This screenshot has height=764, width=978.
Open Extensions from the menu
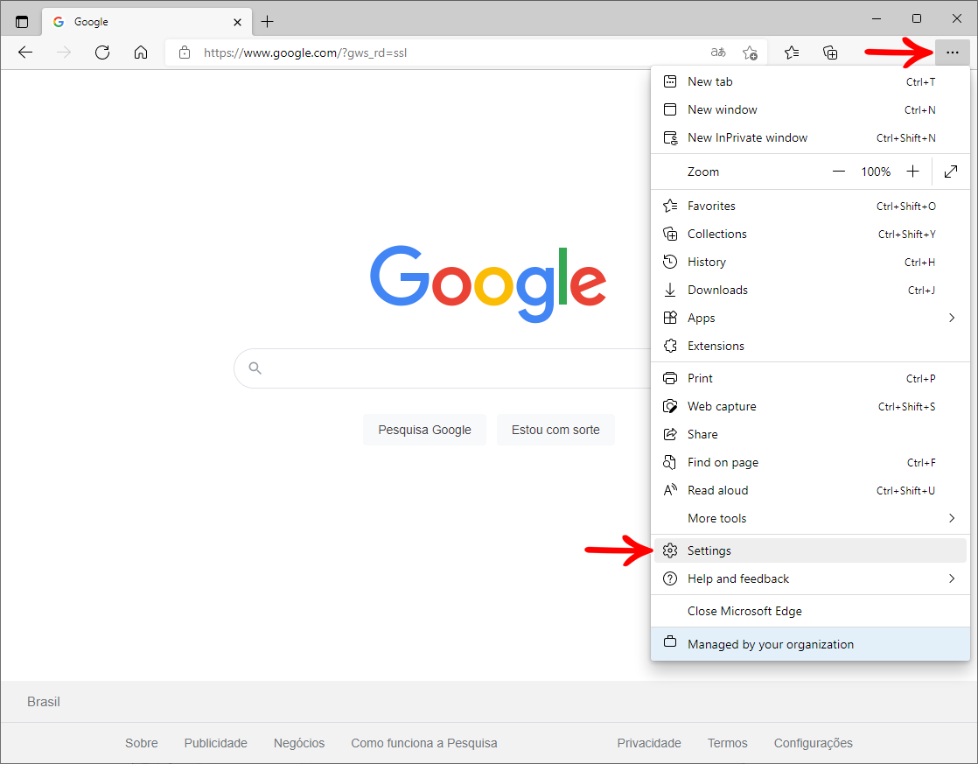[809, 347]
